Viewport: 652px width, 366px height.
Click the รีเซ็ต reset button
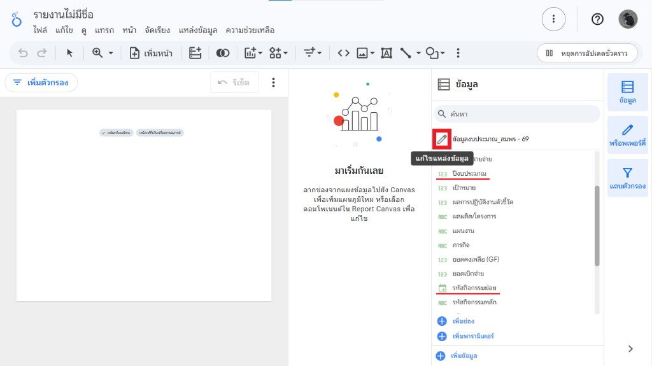coord(234,82)
